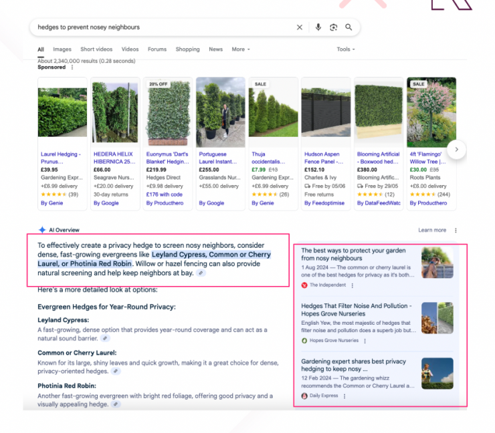Screen dimensions: 495x433
Task: Open search by image lens icon
Action: 334,27
